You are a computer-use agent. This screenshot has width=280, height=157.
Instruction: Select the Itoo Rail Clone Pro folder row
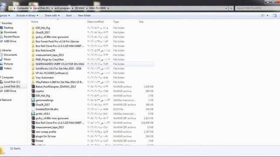pyautogui.click(x=92, y=46)
